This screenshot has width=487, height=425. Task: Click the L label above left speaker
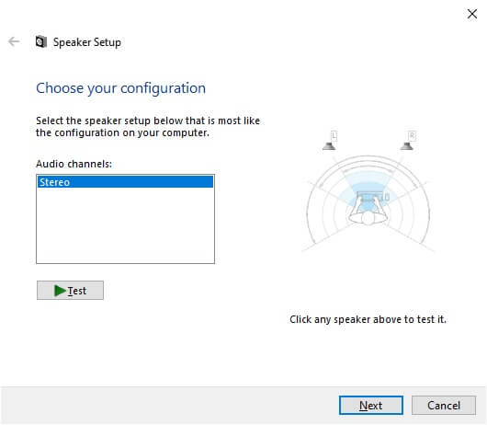pyautogui.click(x=334, y=136)
